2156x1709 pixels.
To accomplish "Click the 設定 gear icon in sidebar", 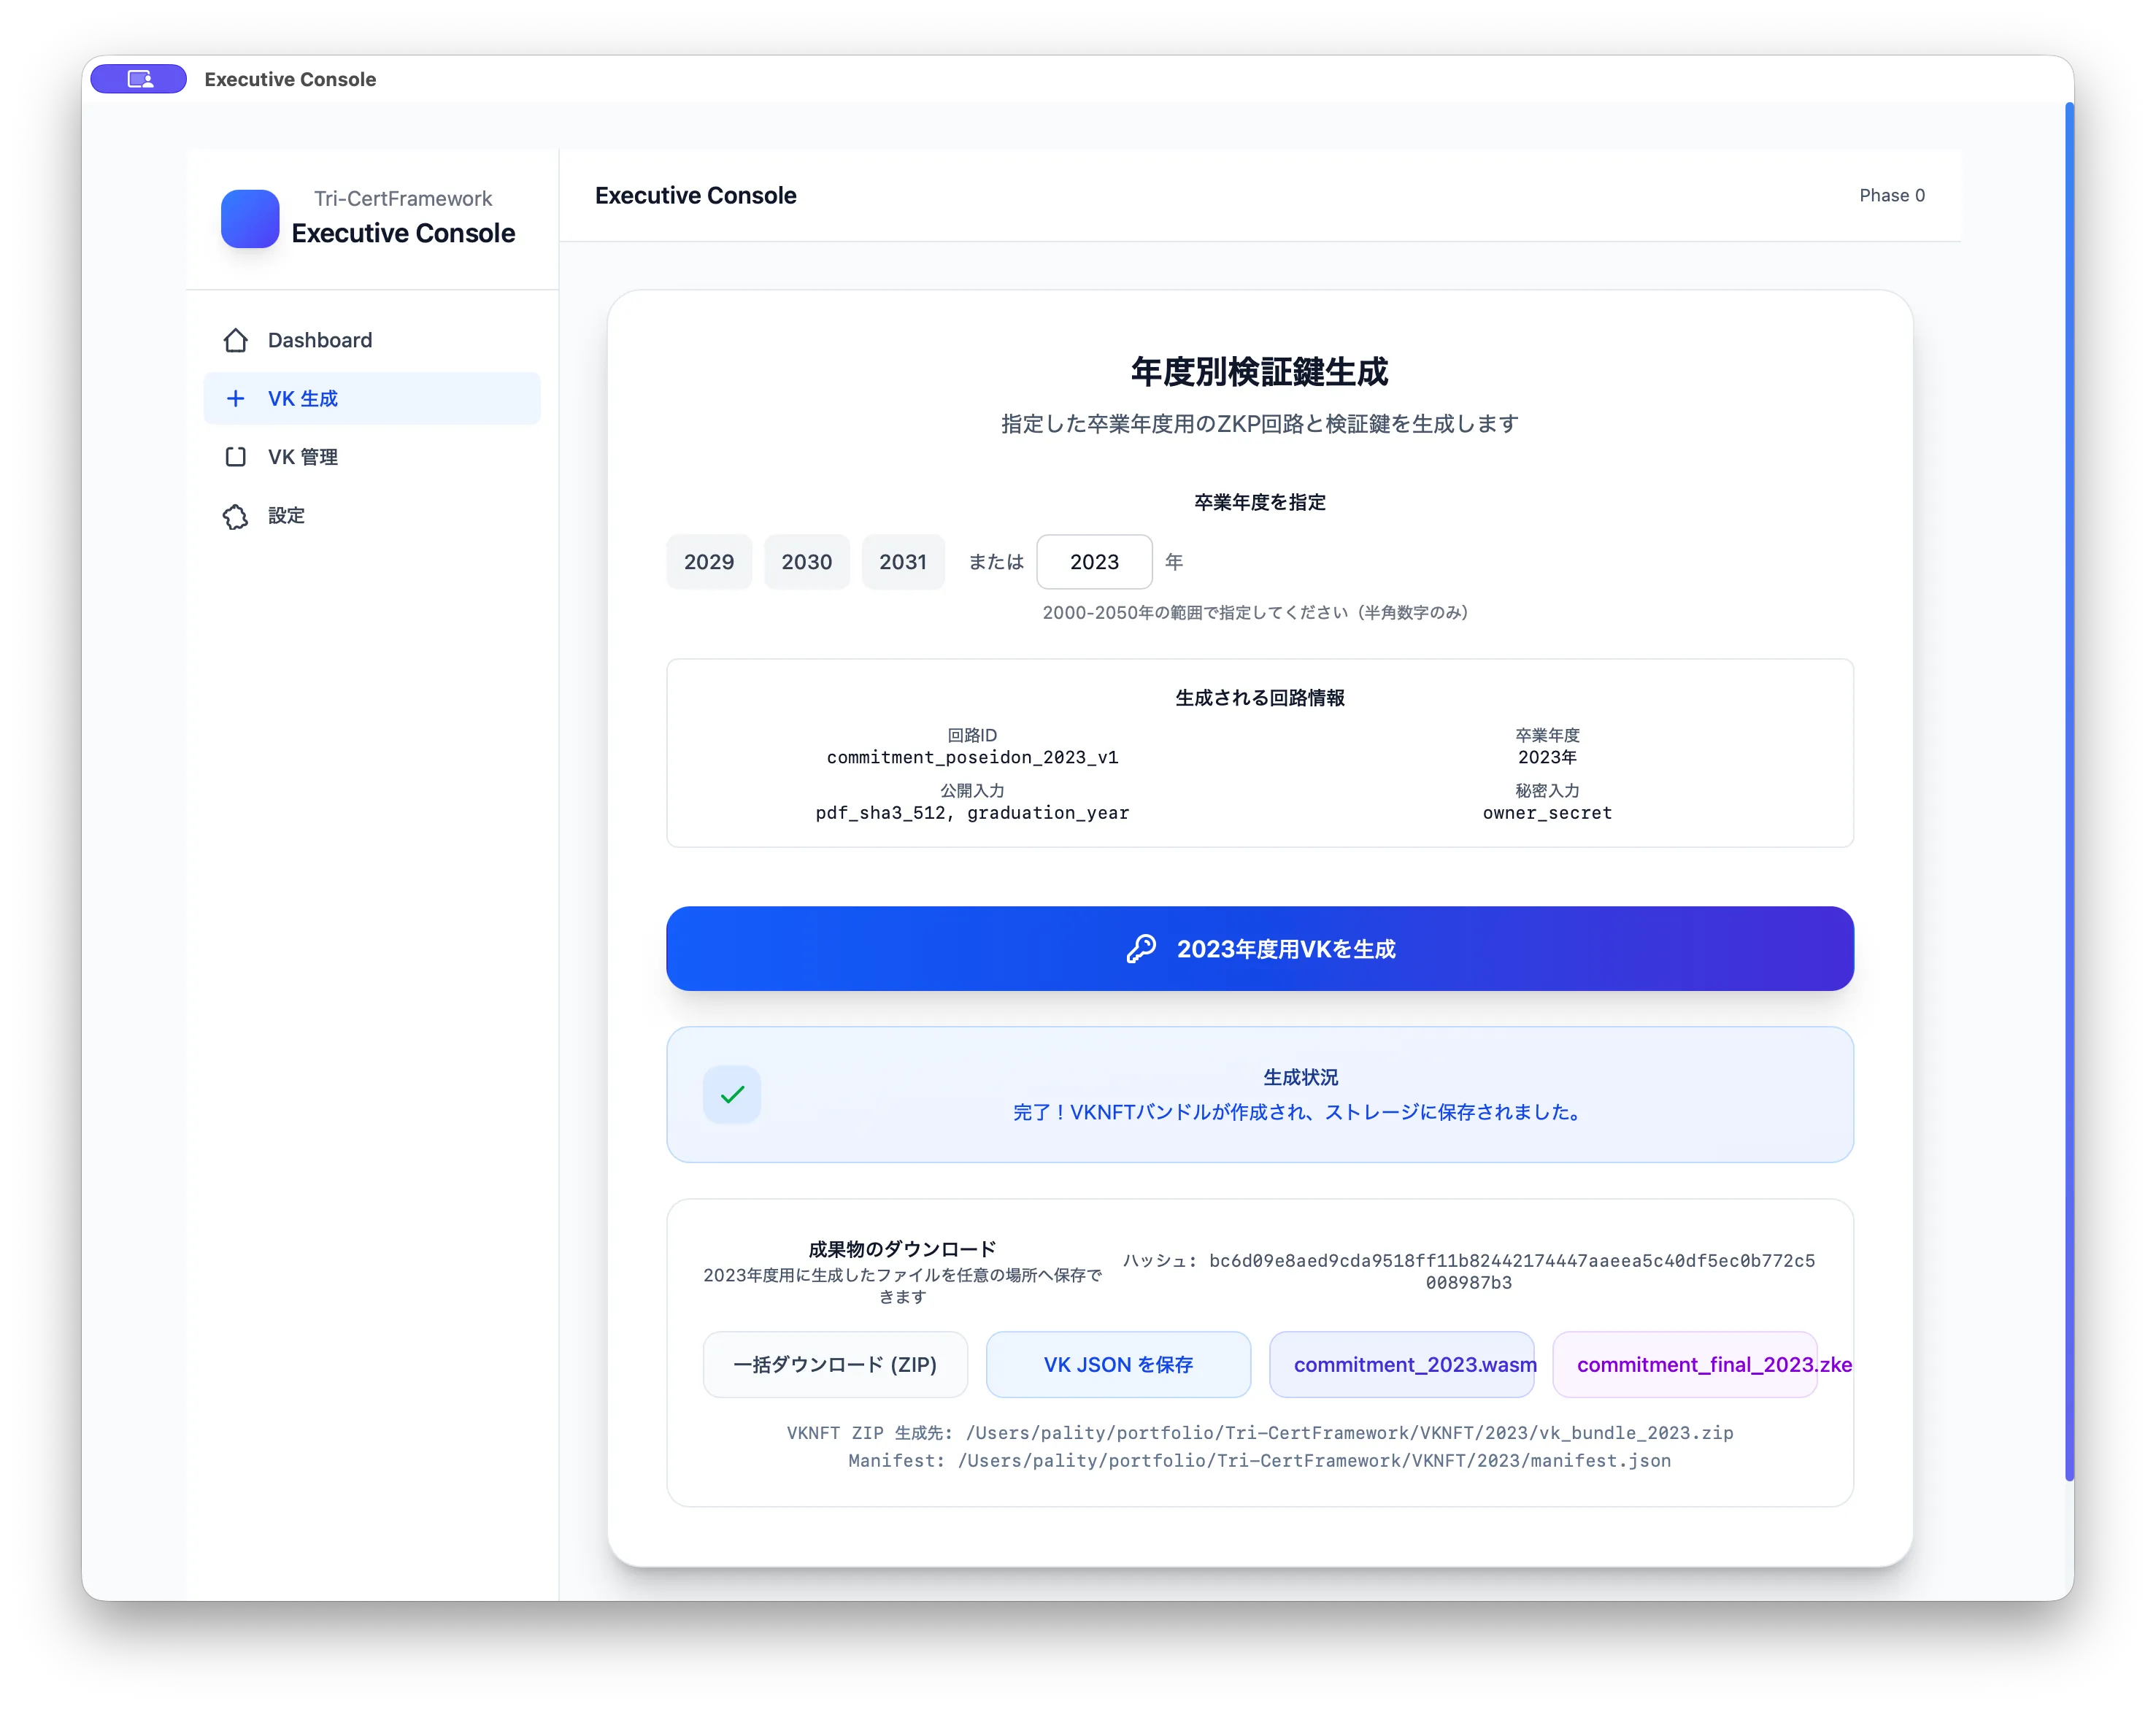I will [235, 516].
